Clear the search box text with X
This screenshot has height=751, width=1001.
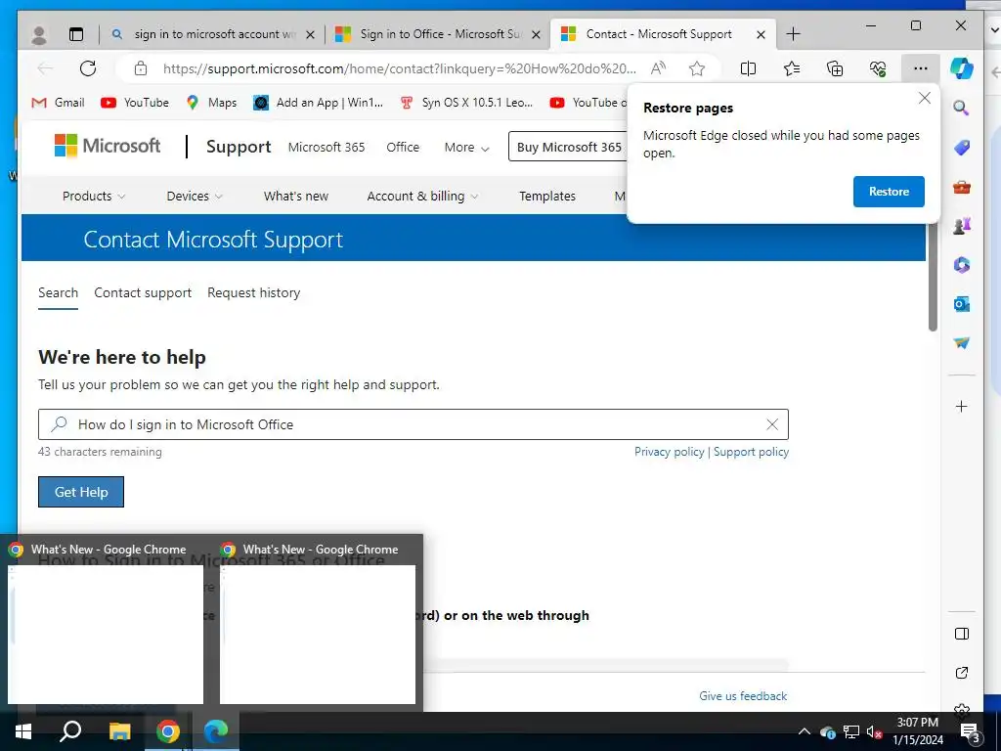[772, 424]
